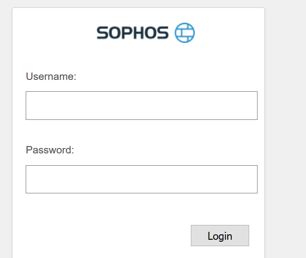The height and width of the screenshot is (258, 306).
Task: Click empty white space above the Login button
Action: point(220,209)
